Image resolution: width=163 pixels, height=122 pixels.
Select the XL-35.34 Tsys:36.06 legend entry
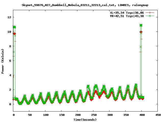127,13
